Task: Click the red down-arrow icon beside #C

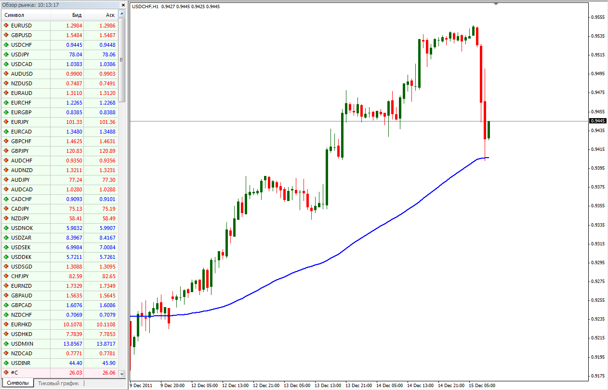Action: (x=6, y=373)
